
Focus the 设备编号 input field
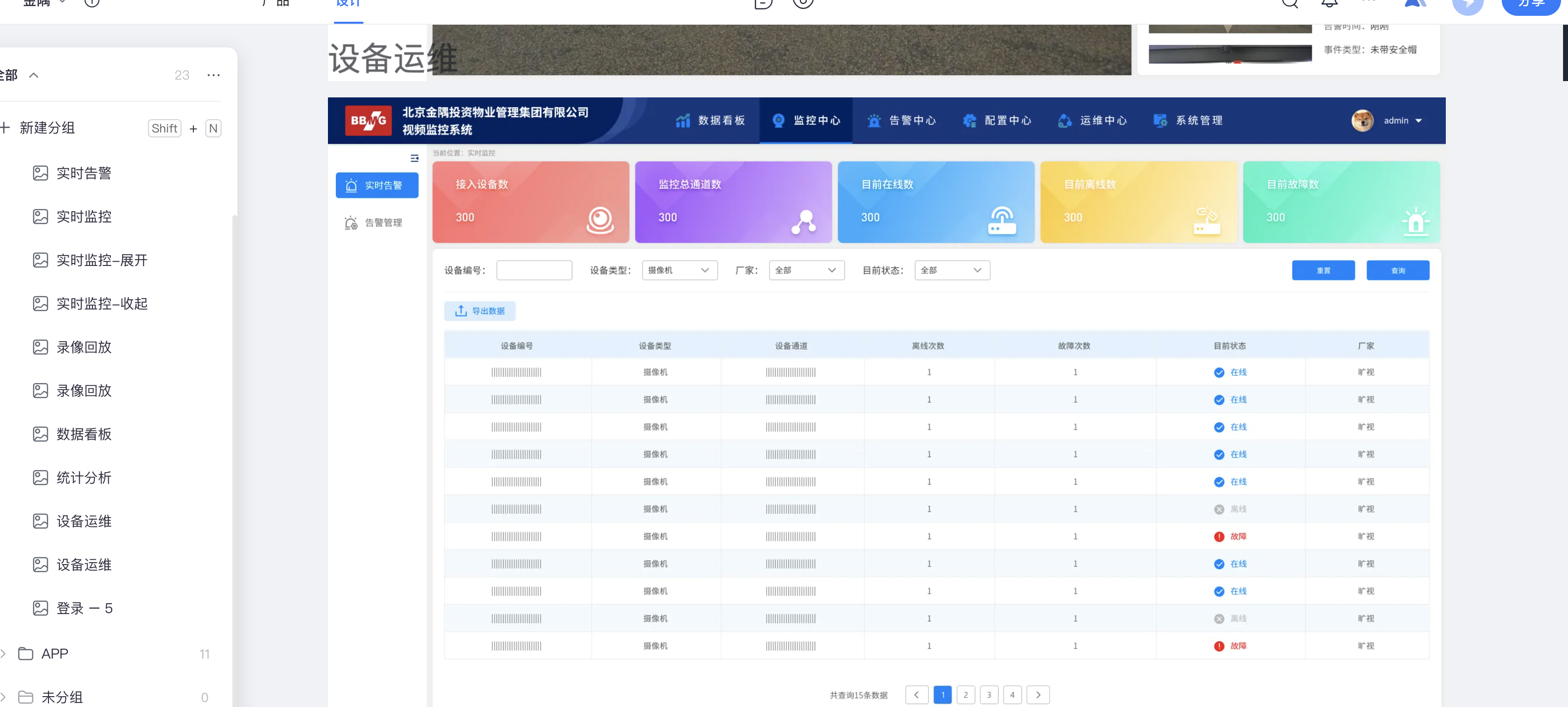point(534,270)
